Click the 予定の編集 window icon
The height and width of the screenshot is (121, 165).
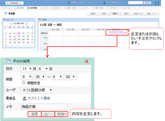click(x=8, y=61)
